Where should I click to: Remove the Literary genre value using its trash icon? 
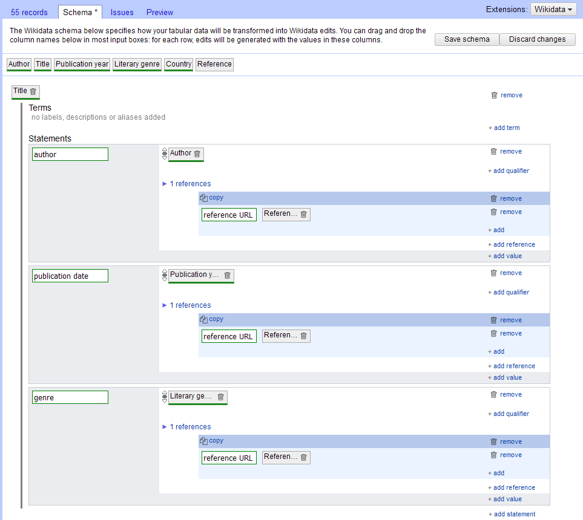221,397
